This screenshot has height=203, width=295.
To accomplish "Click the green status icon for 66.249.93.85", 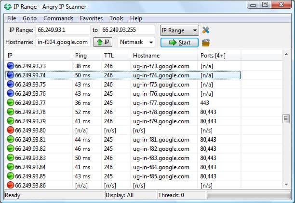I will [10, 176].
